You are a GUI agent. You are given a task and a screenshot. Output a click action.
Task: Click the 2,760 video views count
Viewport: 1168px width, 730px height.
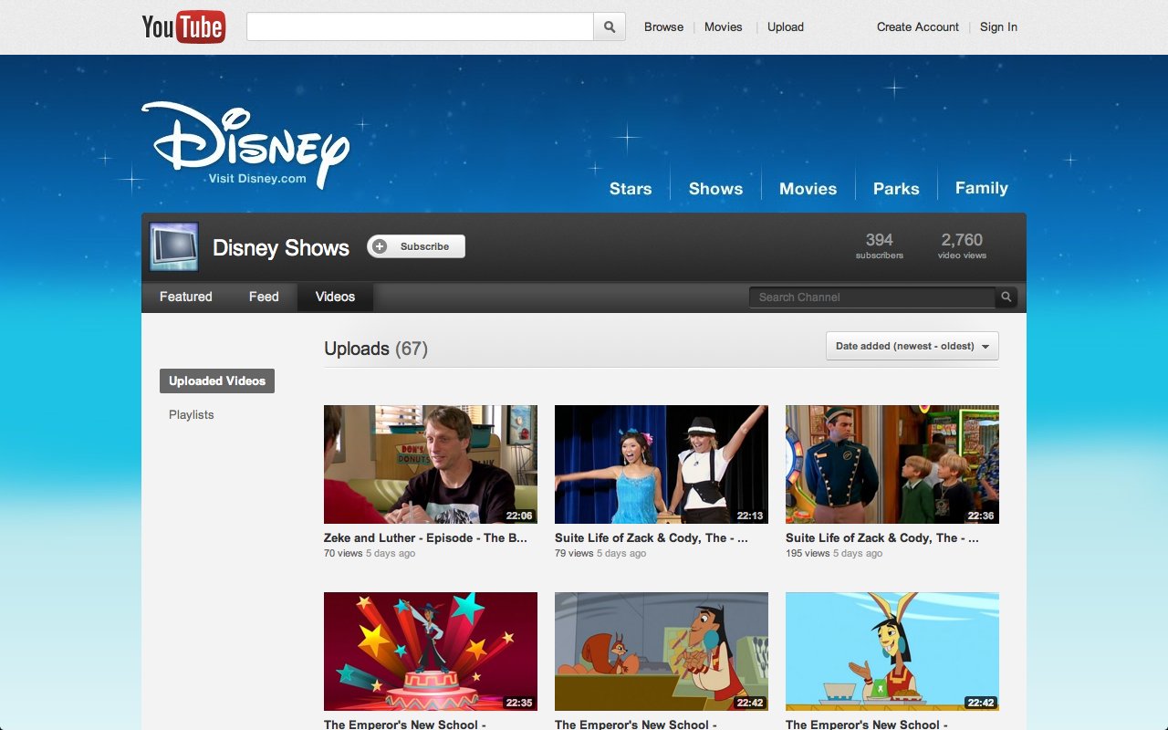(962, 245)
